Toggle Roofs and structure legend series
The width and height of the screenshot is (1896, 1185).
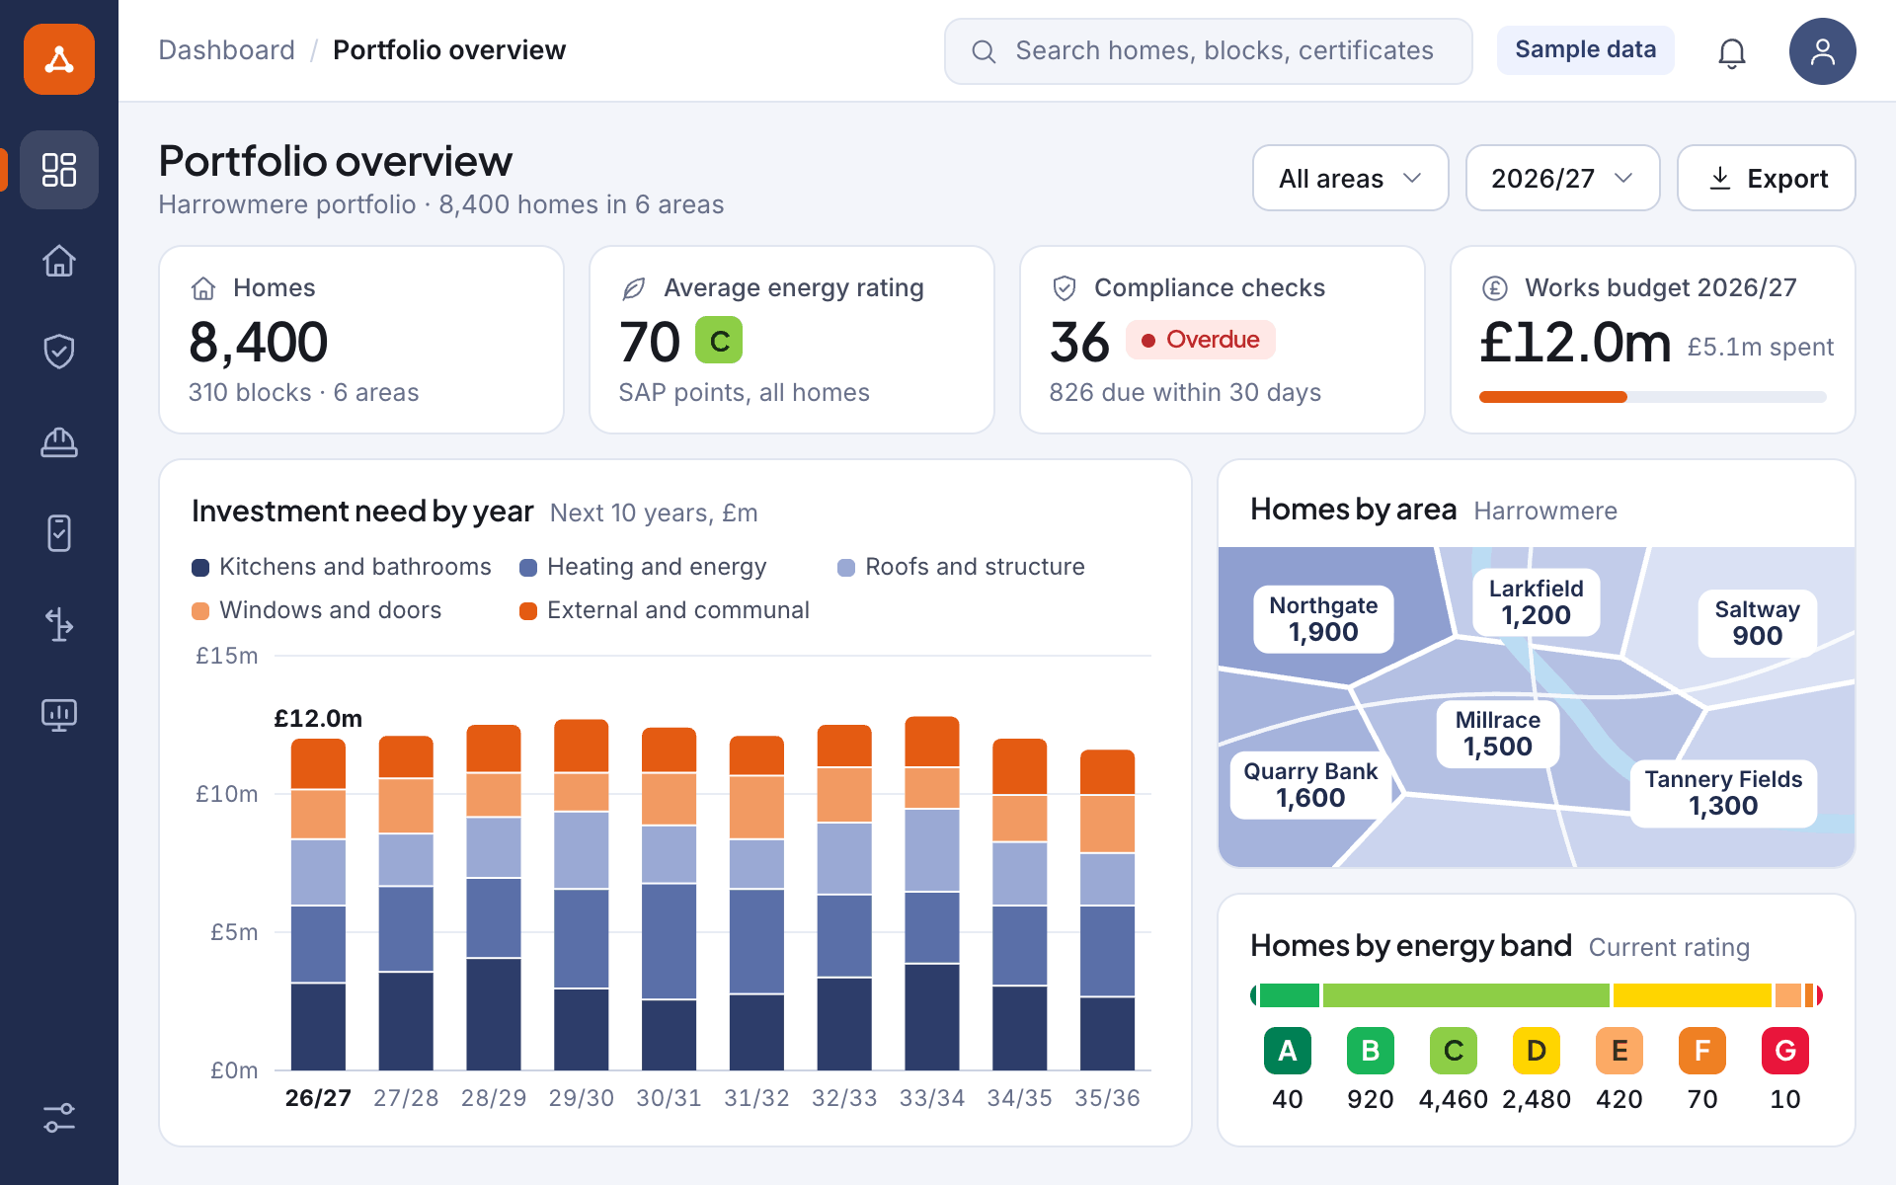coord(961,567)
